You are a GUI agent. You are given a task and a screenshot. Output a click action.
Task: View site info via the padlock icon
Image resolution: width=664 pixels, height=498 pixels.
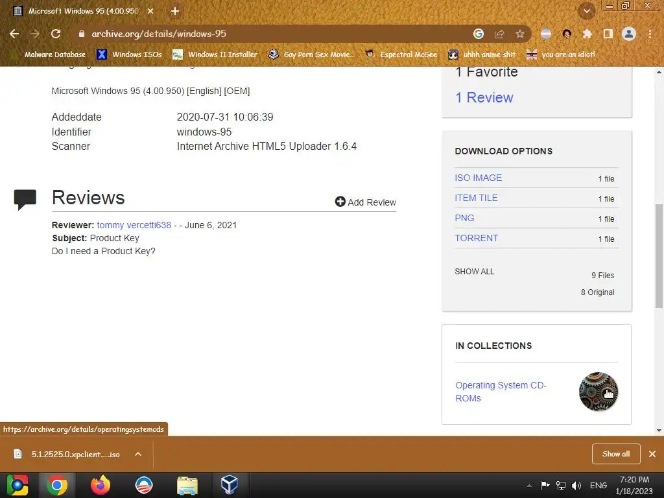(x=82, y=34)
